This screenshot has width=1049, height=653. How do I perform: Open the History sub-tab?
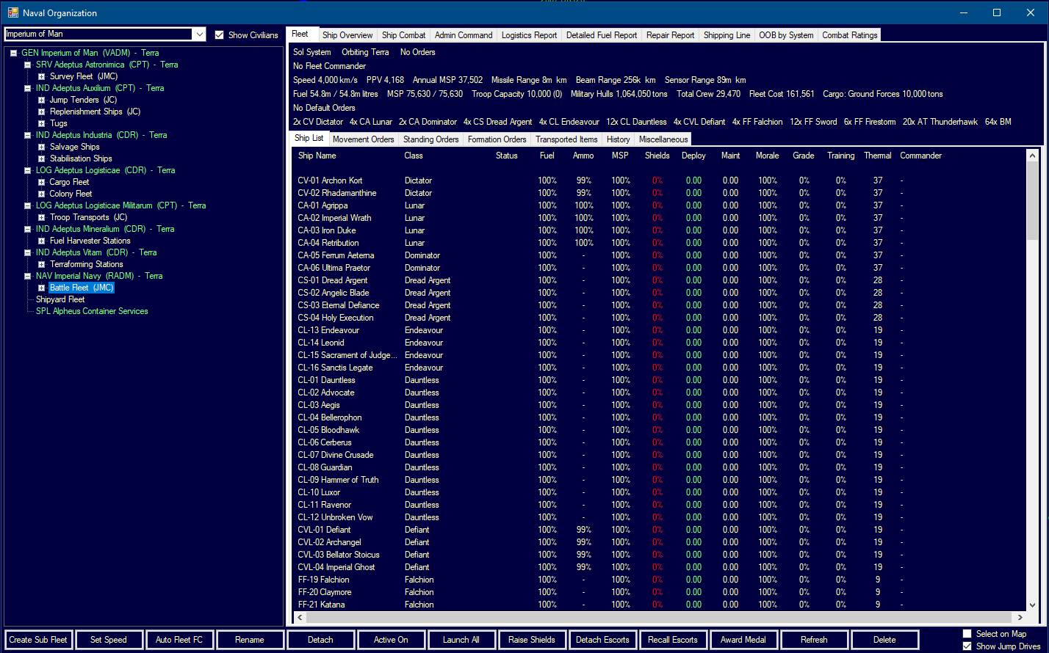(x=619, y=139)
